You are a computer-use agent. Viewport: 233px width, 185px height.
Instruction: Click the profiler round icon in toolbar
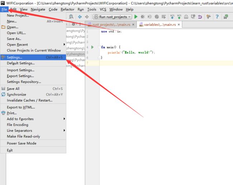coord(157,16)
